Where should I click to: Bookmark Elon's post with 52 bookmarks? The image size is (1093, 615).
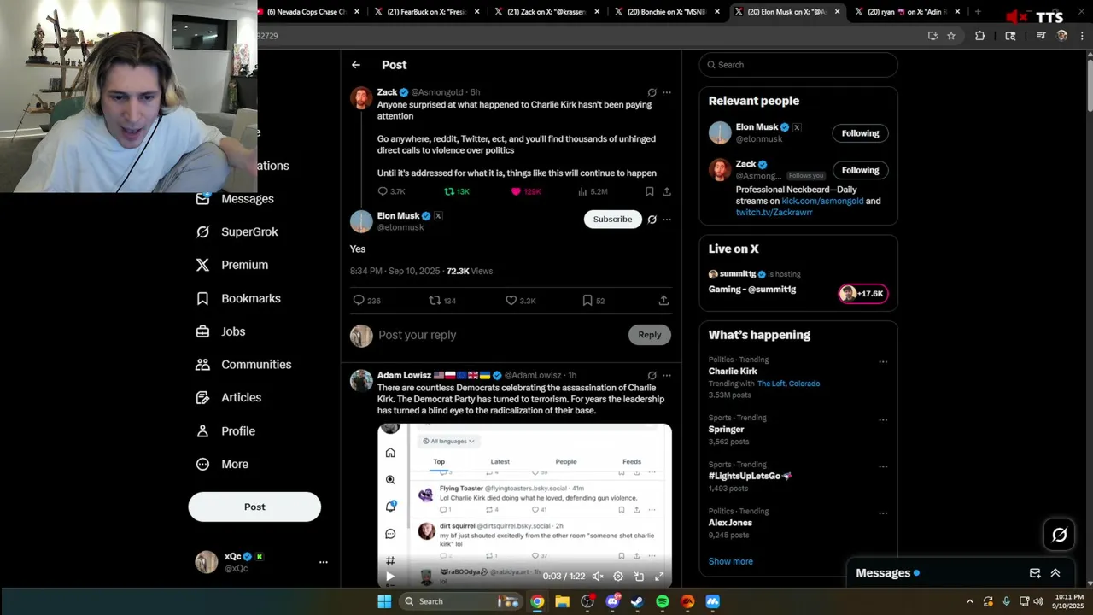(x=593, y=301)
